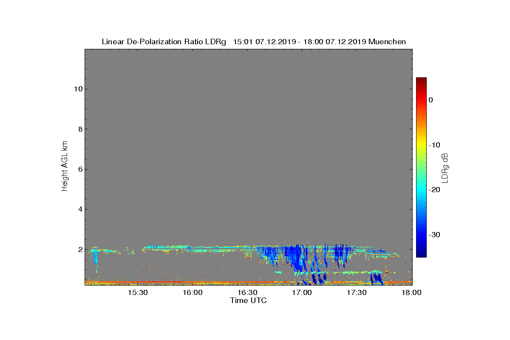510x340 pixels.
Task: Click the height tick label '2'
Action: tap(80, 249)
